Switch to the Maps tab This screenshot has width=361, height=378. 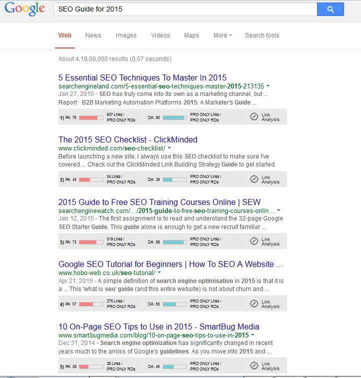[x=191, y=35]
